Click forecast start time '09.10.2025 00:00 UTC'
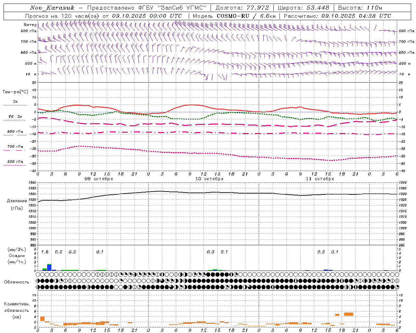This screenshot has height=333, width=416. [x=147, y=16]
